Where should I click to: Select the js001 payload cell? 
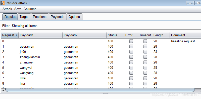(24, 52)
